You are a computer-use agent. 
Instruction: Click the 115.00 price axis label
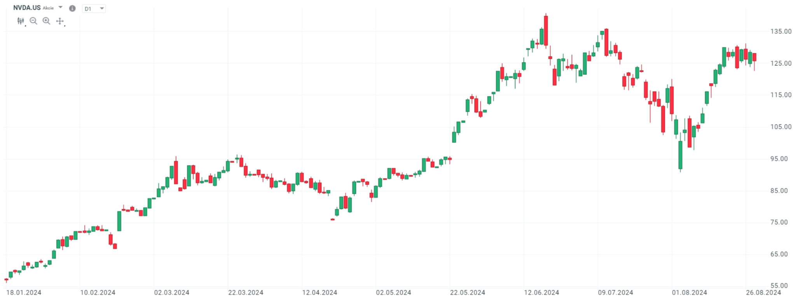coord(780,95)
